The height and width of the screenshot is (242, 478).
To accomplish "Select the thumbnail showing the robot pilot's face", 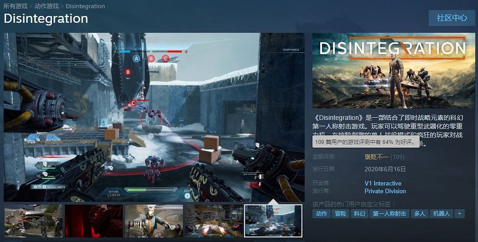I will pyautogui.click(x=154, y=221).
